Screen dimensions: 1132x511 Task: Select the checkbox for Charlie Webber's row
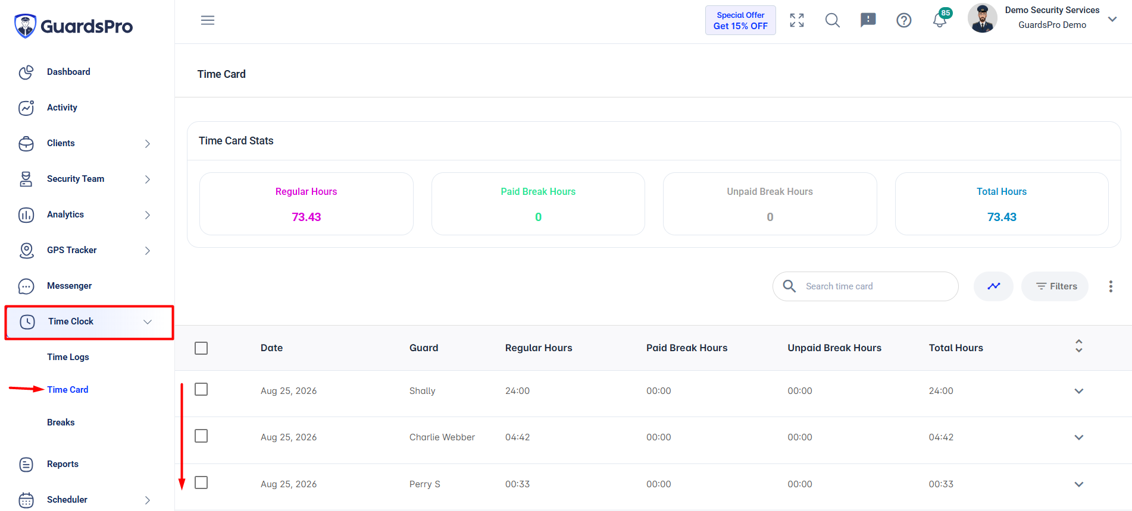(x=201, y=436)
